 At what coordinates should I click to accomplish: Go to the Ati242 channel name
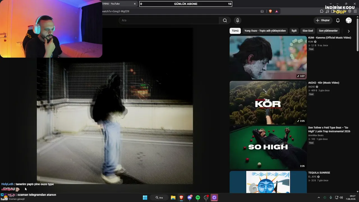[312, 87]
